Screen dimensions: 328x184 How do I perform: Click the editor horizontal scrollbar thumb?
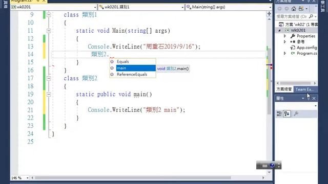(133, 178)
